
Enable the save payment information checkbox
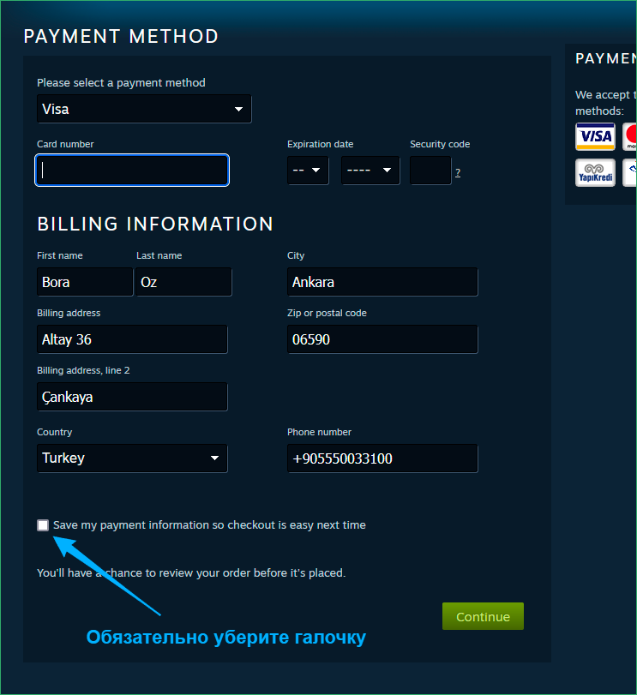pyautogui.click(x=43, y=525)
